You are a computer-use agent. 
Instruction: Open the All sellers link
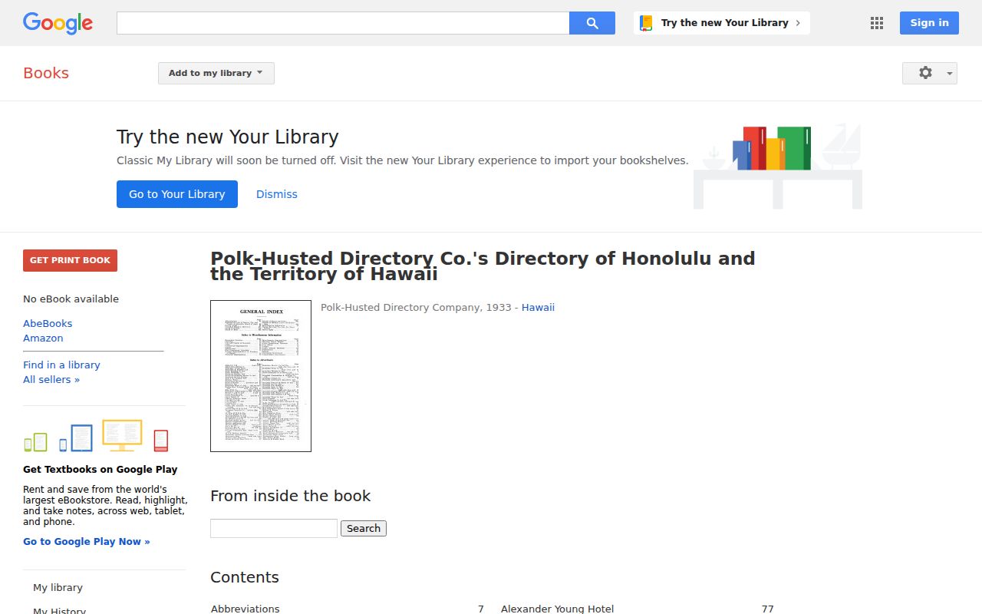(51, 379)
